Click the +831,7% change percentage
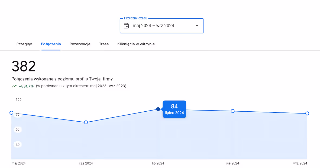This screenshot has width=320, height=168. (26, 86)
